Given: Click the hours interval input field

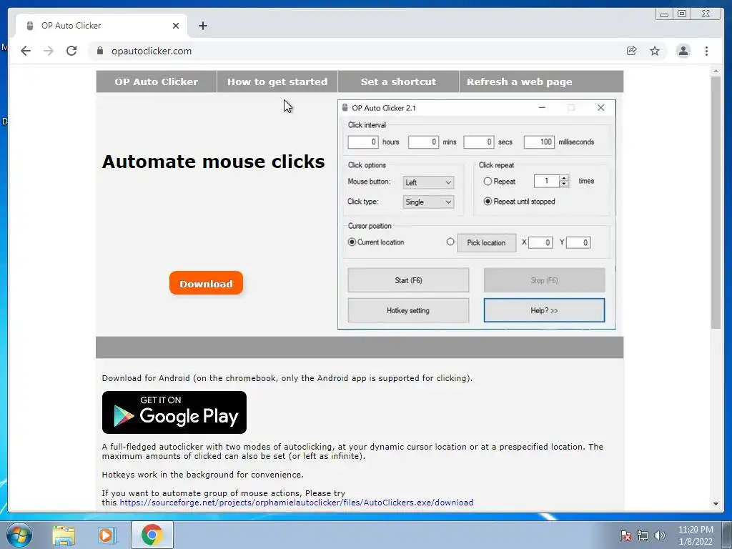Looking at the screenshot, I should click(x=363, y=142).
